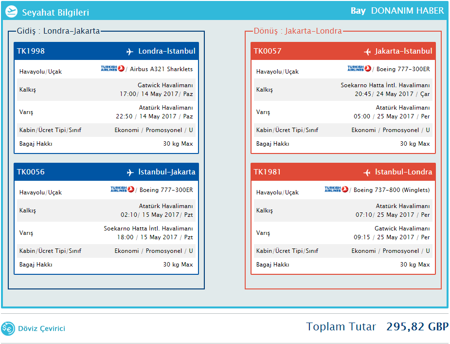The image size is (450, 344).
Task: Click the Kabin/Ücret Tipi/Sınıf label in TK1998 card
Action: tap(50, 130)
